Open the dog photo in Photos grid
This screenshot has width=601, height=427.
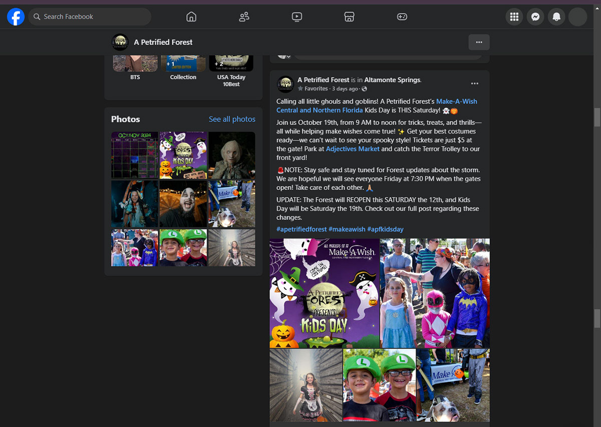[x=232, y=204]
